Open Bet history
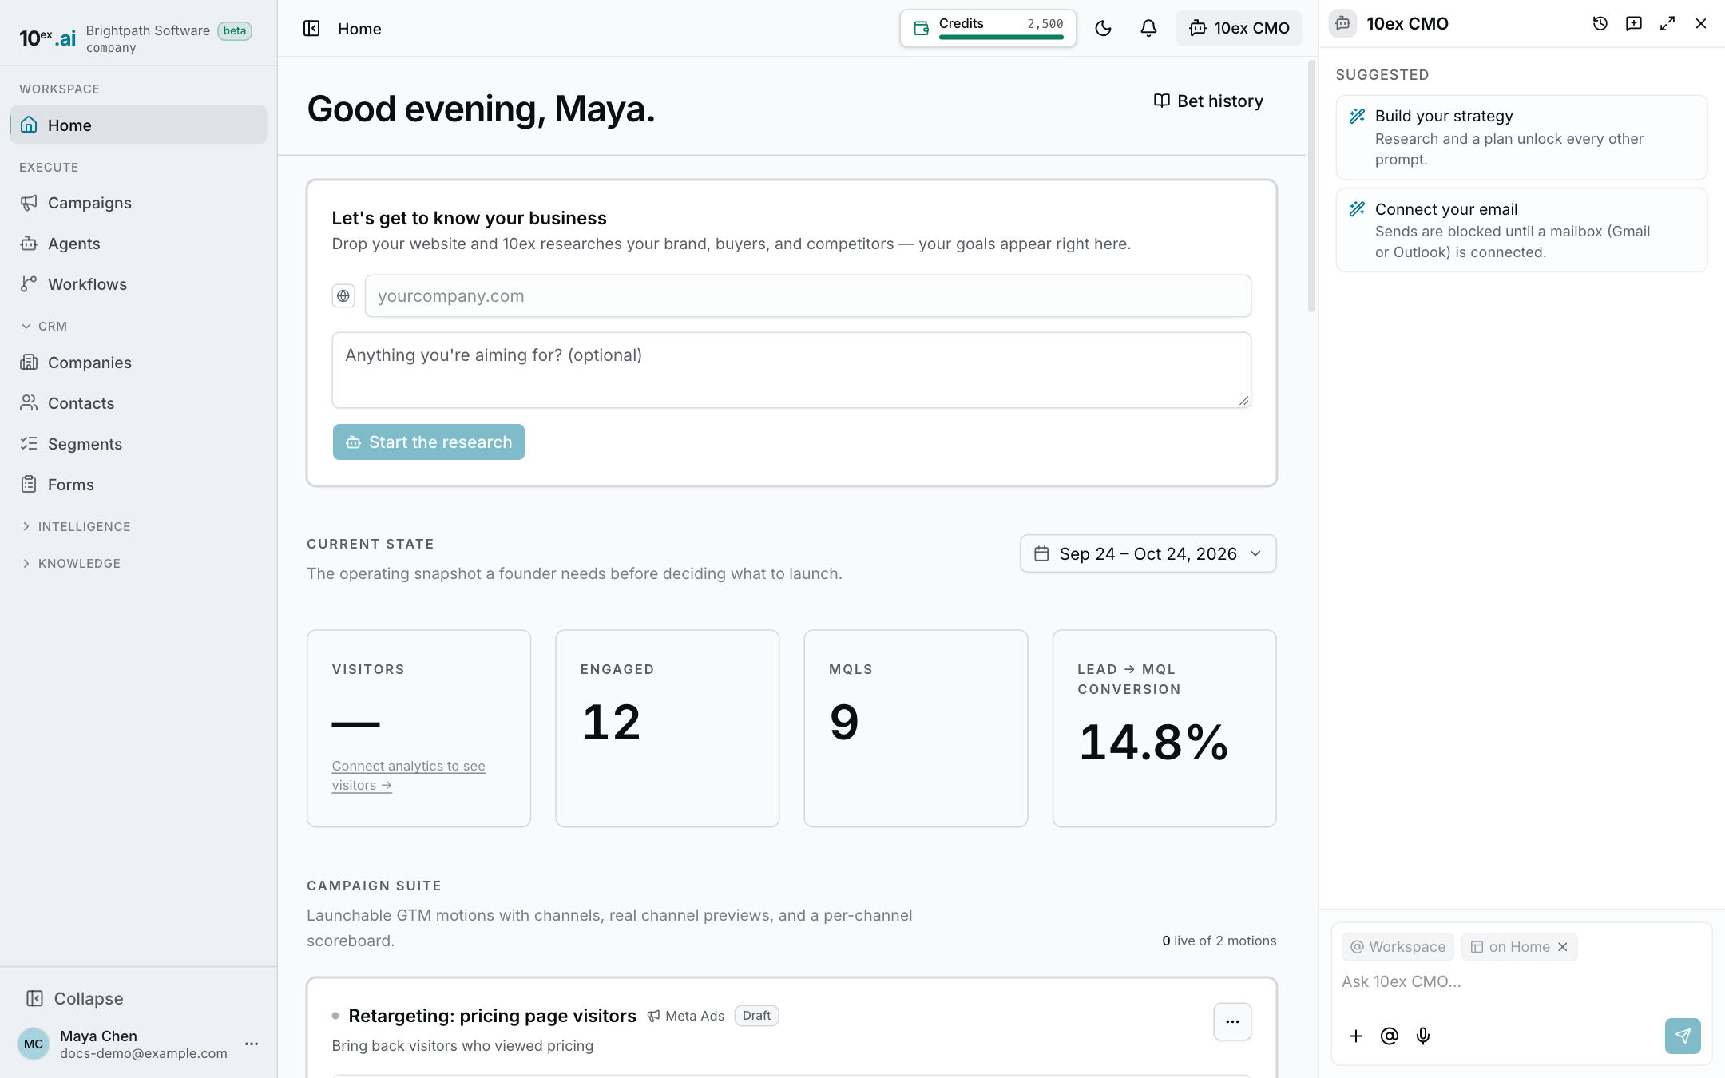Screen dimensions: 1725x1078 tap(1208, 101)
